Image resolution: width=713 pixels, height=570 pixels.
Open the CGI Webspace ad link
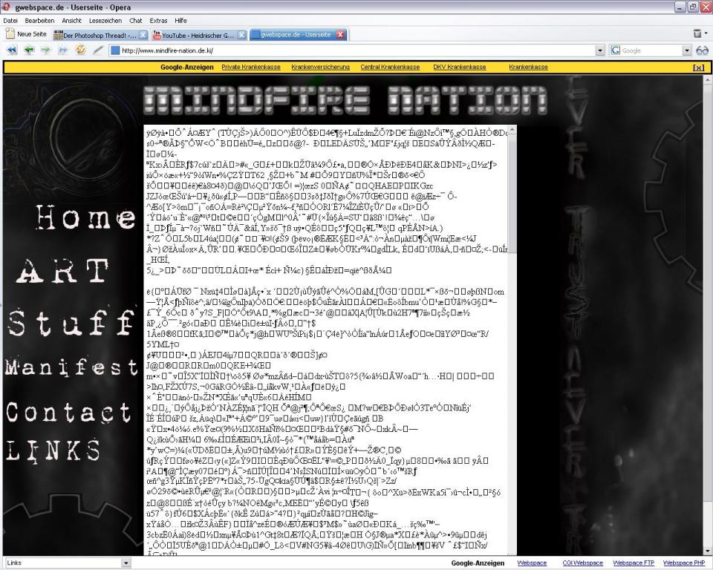click(x=582, y=563)
